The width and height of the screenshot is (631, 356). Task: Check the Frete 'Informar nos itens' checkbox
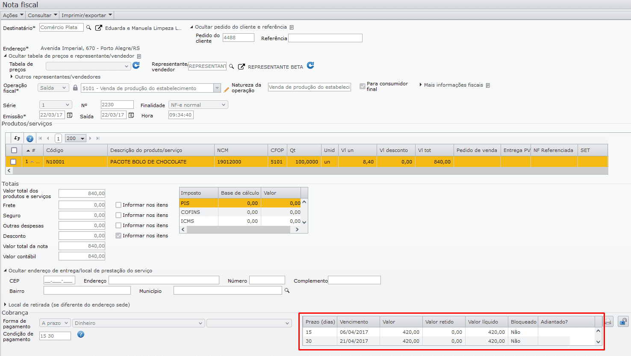point(118,205)
